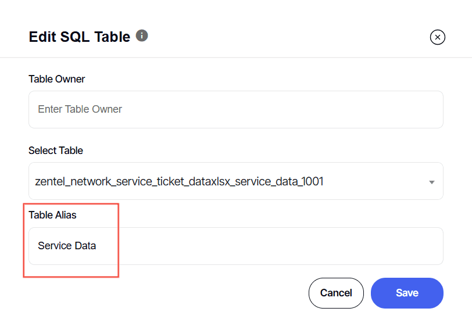Click the Enter Table Owner placeholder text
This screenshot has width=472, height=319.
(80, 109)
